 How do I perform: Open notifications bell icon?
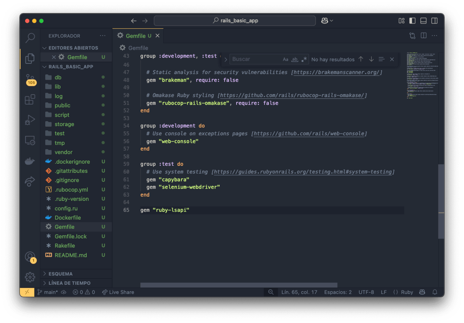click(x=435, y=292)
